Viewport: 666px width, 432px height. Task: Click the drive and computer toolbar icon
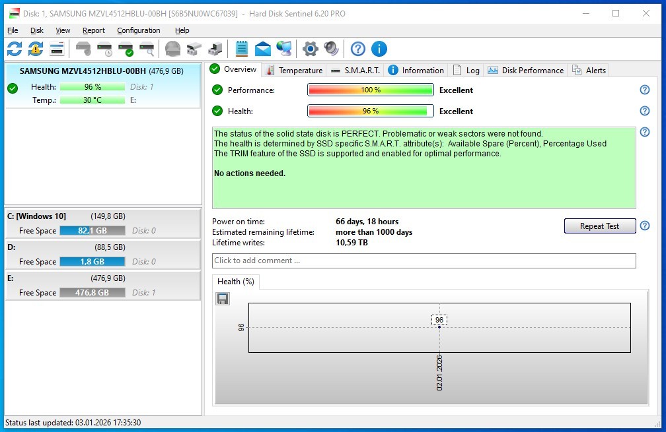(x=215, y=49)
